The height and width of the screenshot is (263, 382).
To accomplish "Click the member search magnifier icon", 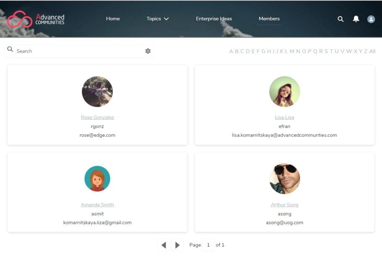I will pos(10,50).
